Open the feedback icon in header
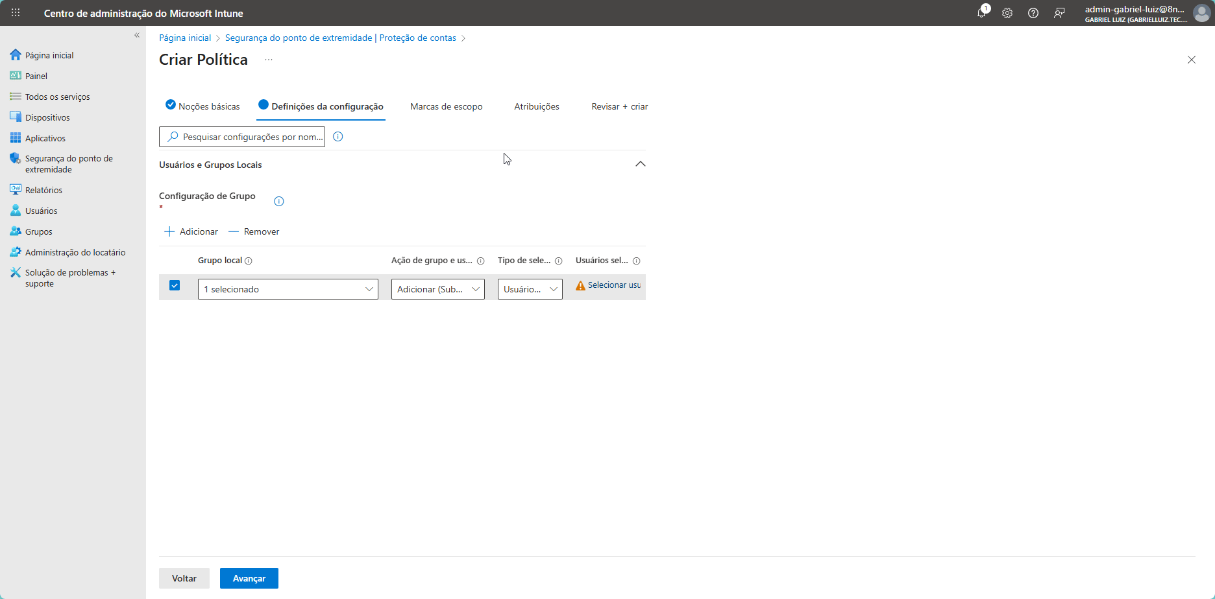The width and height of the screenshot is (1215, 599). (x=1059, y=13)
